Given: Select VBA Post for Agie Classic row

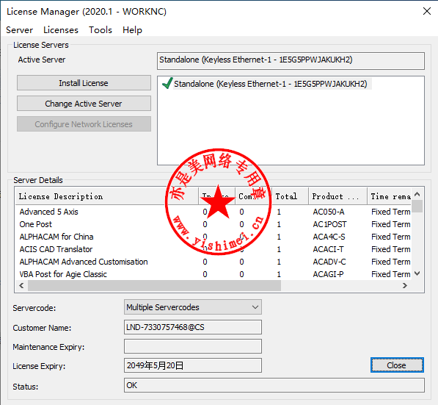Looking at the screenshot, I should (x=213, y=274).
